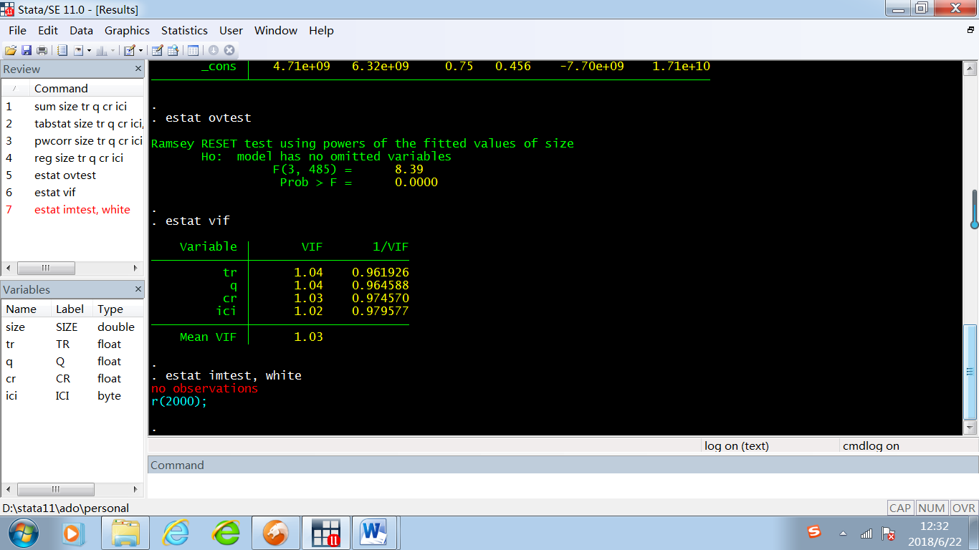The width and height of the screenshot is (979, 550).
Task: Open the network signal tray icon
Action: click(866, 534)
